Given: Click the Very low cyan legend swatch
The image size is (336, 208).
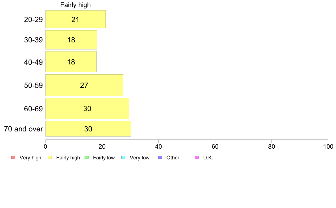Looking at the screenshot, I should [x=123, y=157].
